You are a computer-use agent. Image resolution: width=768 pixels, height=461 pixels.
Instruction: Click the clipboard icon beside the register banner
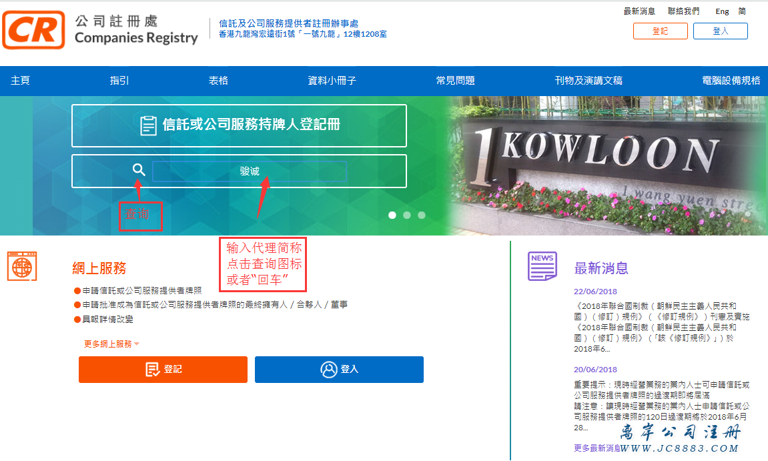point(148,125)
